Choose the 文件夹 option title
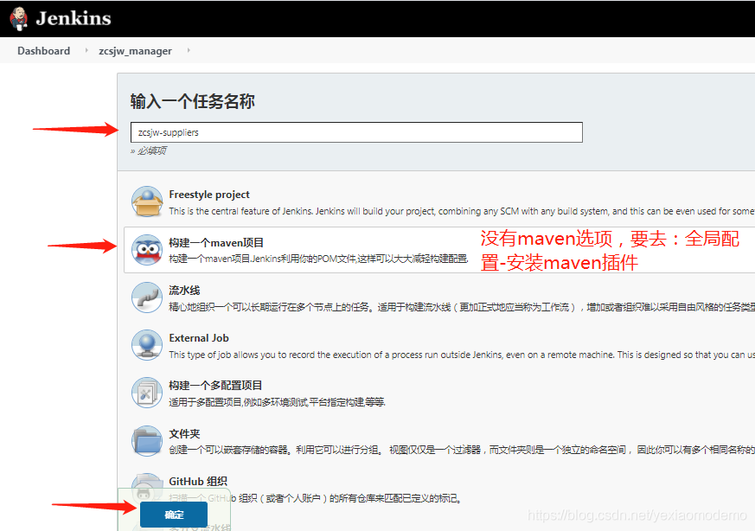This screenshot has width=755, height=531. 184,434
